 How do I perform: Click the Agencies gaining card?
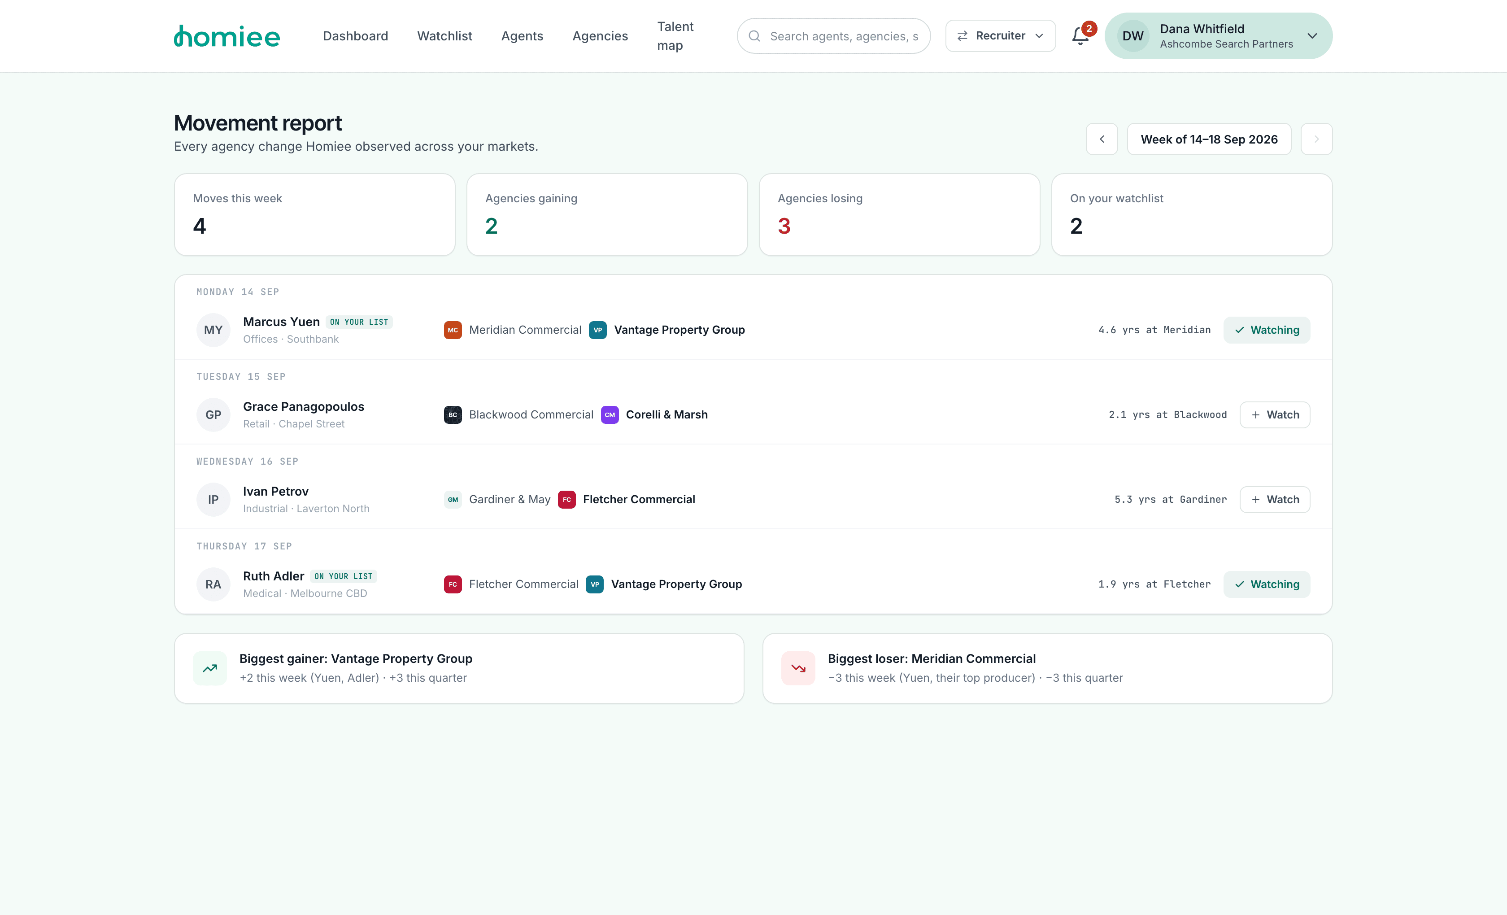[x=607, y=215]
